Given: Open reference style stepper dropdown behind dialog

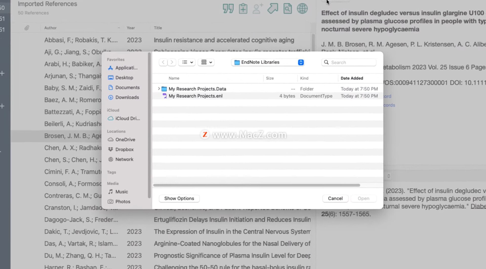Looking at the screenshot, I should point(389,176).
